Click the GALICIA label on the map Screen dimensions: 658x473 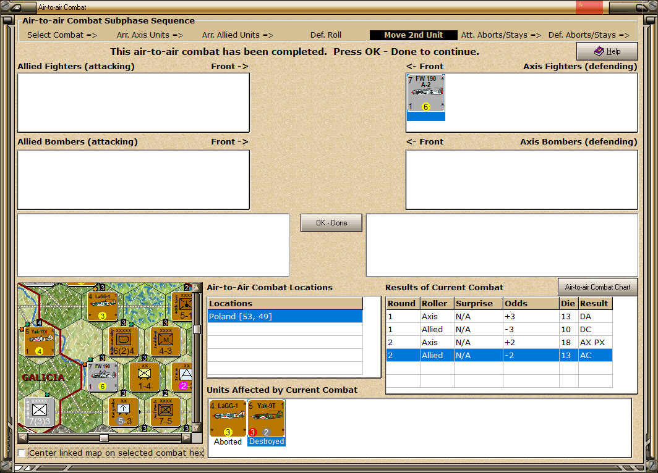pyautogui.click(x=43, y=377)
